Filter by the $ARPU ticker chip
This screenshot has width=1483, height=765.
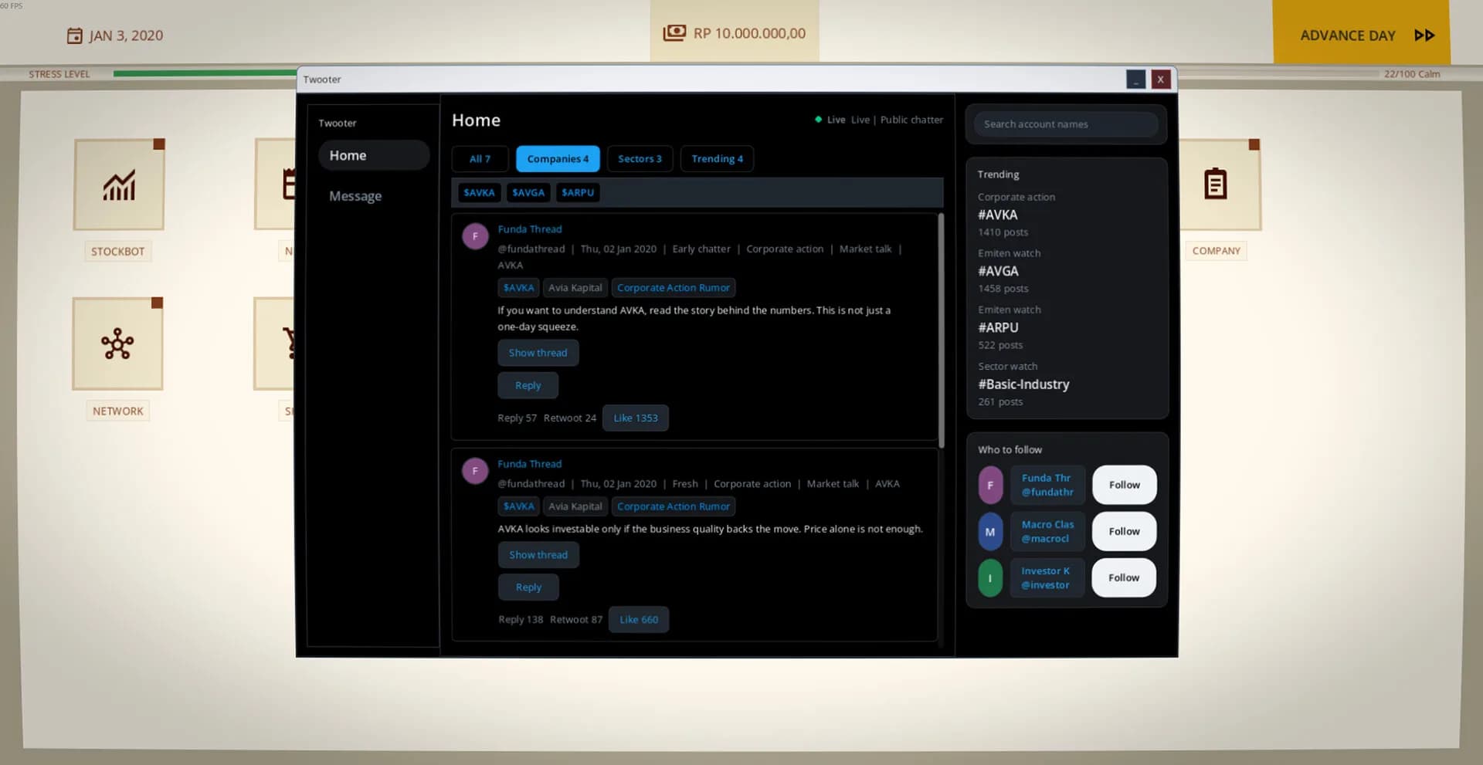click(578, 193)
